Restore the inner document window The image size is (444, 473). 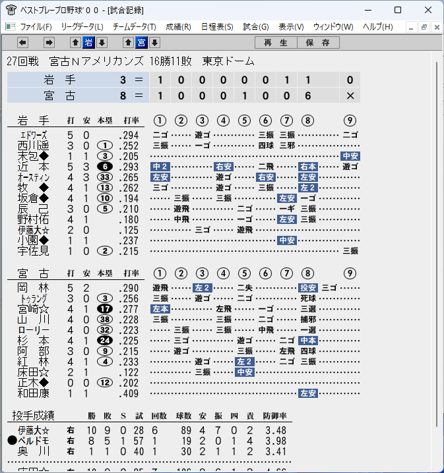point(424,27)
